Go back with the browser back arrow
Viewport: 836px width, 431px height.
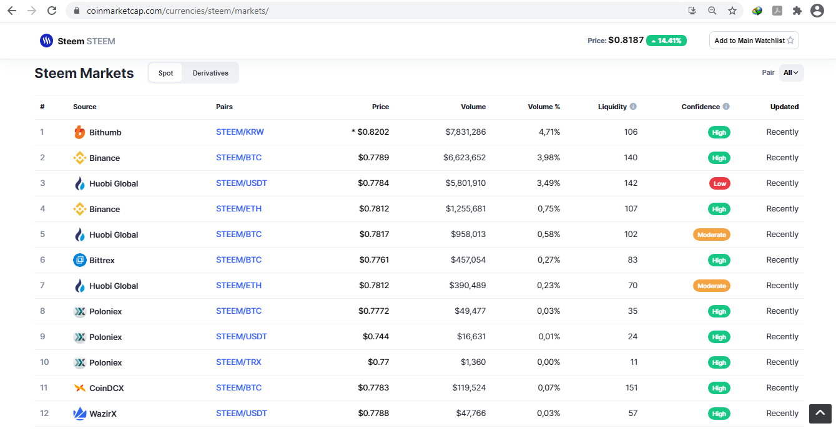click(x=12, y=11)
